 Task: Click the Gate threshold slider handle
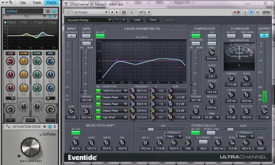(x=81, y=91)
